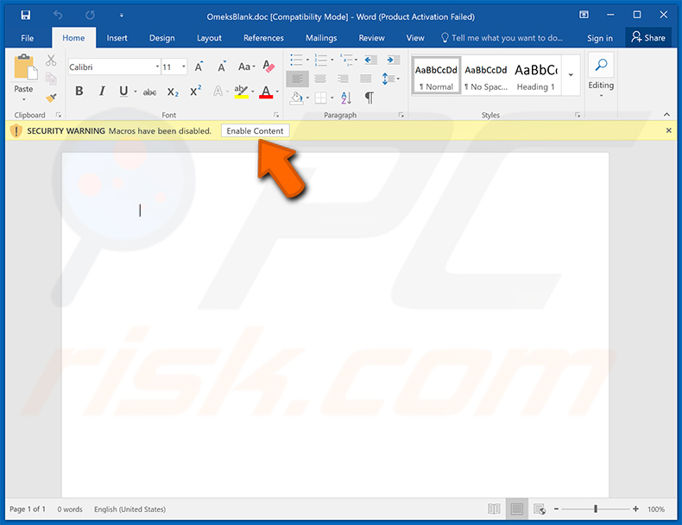The image size is (682, 525).
Task: Apply yellow text highlight color
Action: pyautogui.click(x=241, y=92)
